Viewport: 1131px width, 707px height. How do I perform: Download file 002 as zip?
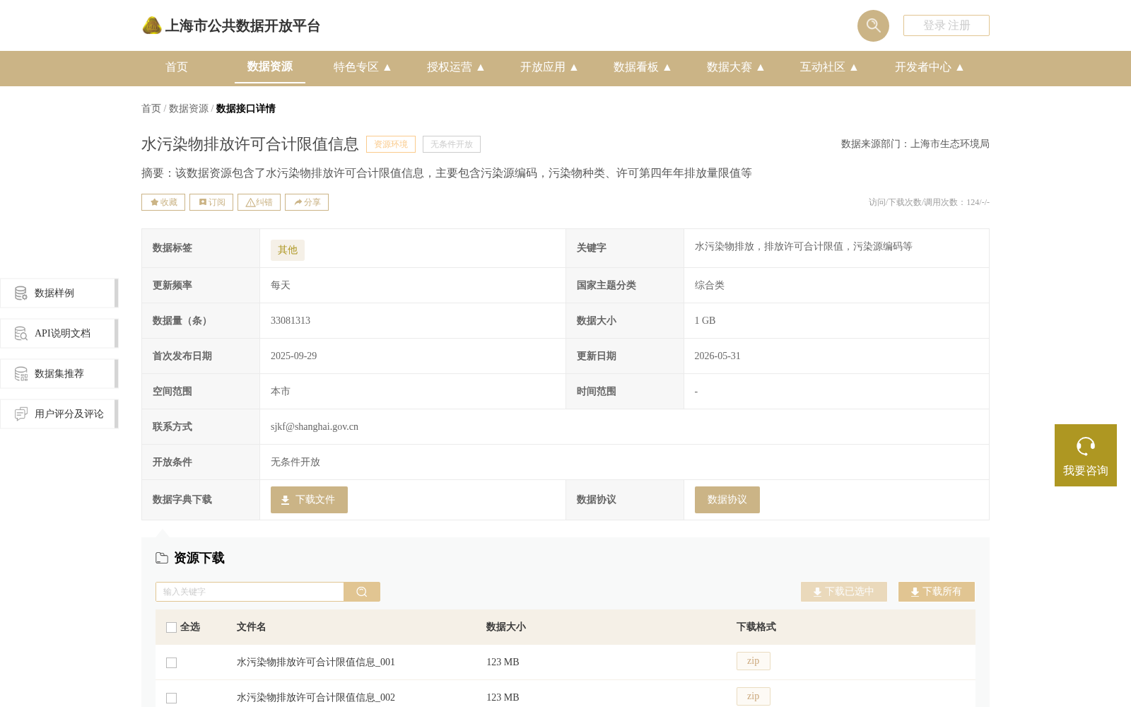tap(754, 696)
